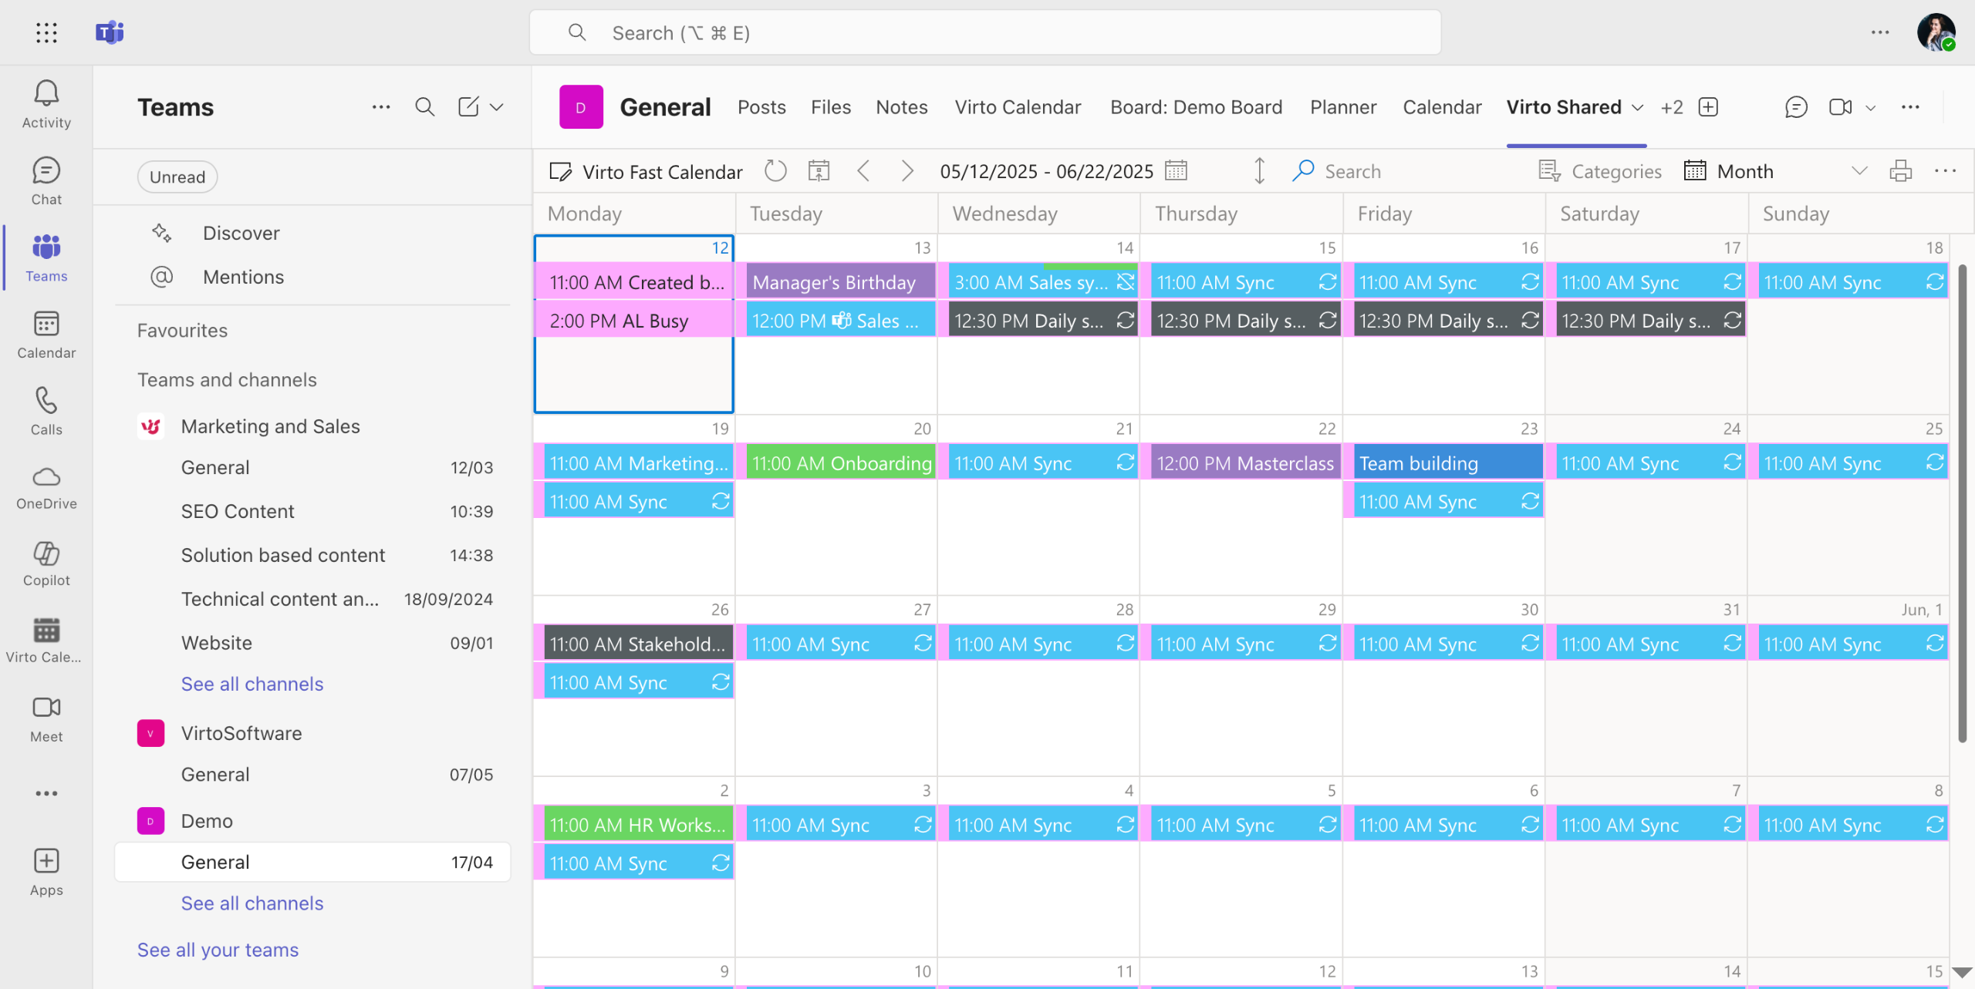Toggle the Unread filter chip
The width and height of the screenshot is (1975, 989).
(x=177, y=177)
